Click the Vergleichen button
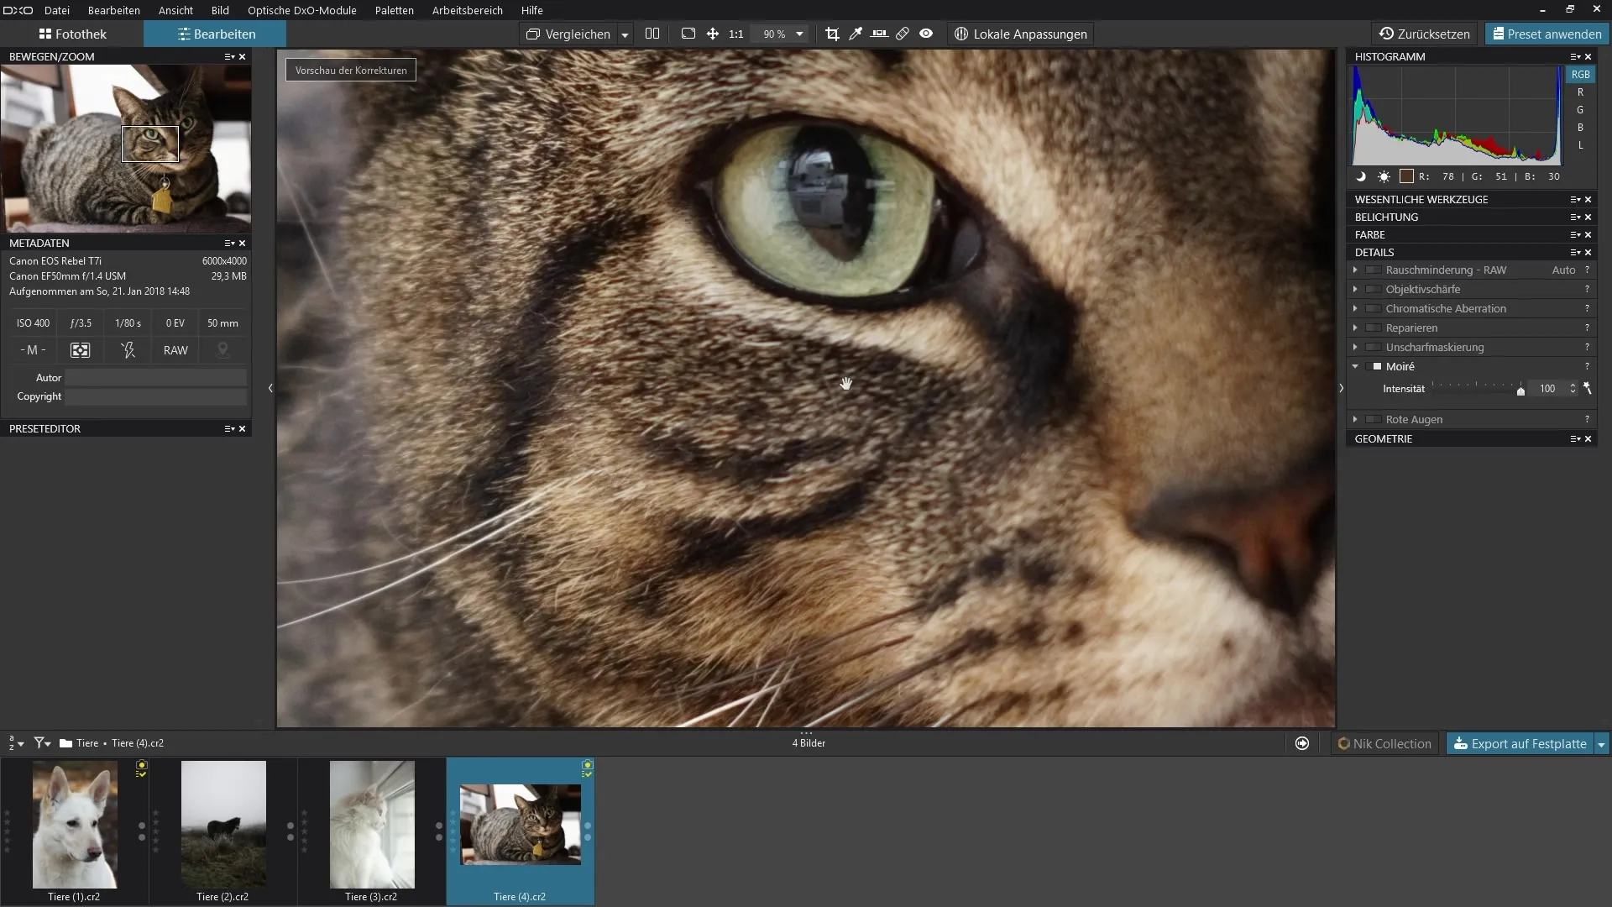 coord(568,34)
